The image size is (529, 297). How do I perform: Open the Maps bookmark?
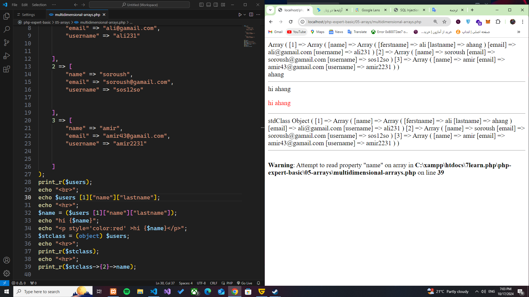point(317,32)
